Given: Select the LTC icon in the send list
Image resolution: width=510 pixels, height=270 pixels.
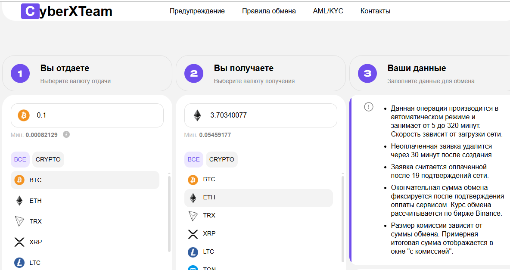Looking at the screenshot, I should click(19, 263).
